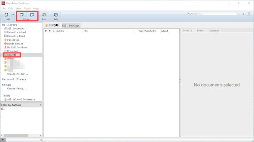Open the Filter by Authors dropdown
The image size is (254, 142).
click(21, 105)
